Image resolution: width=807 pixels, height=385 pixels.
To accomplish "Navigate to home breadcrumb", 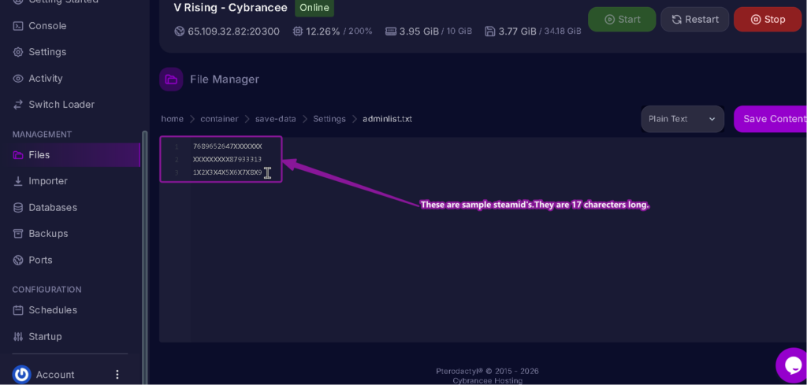I will coord(173,119).
